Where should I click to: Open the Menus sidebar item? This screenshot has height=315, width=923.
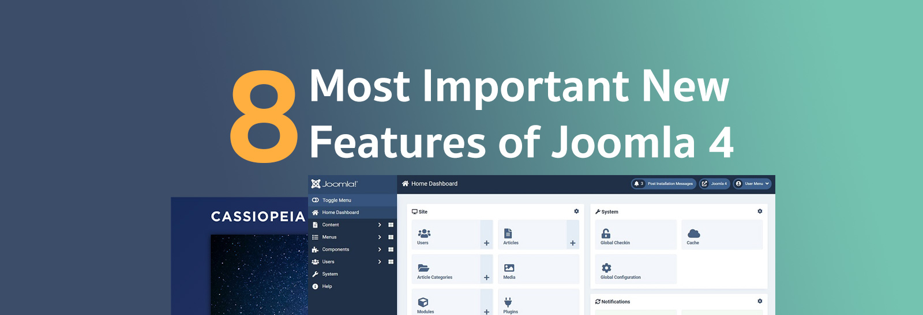point(329,237)
